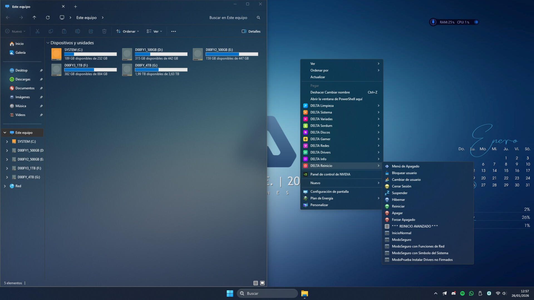Expand the D00FY3_1TB (F:) tree node
The height and width of the screenshot is (300, 534).
point(7,168)
